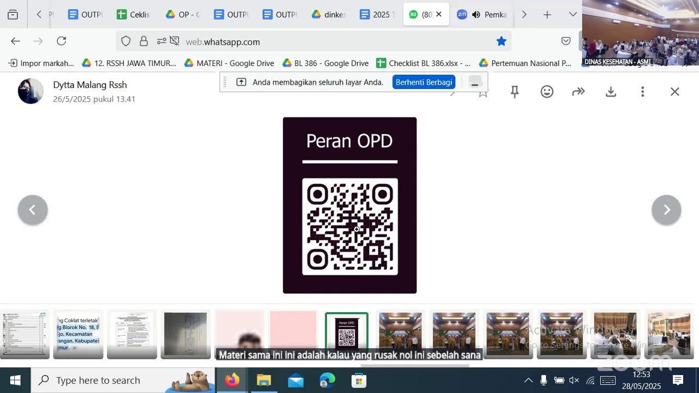This screenshot has height=393, width=699.
Task: Open Microsoft Edge from the taskbar
Action: (327, 380)
